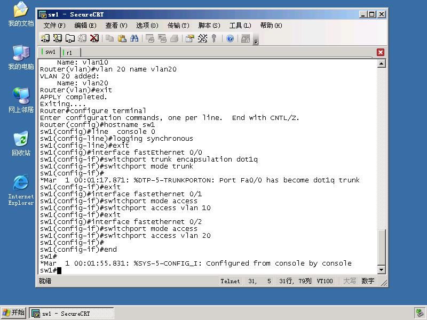This screenshot has width=427, height=320.
Task: Click '31行, 79列' status bar entry
Action: click(295, 281)
